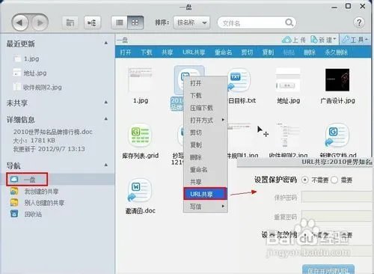Image resolution: width=374 pixels, height=274 pixels.
Task: Expand 打开方式 submenu in context menu
Action: coord(206,120)
